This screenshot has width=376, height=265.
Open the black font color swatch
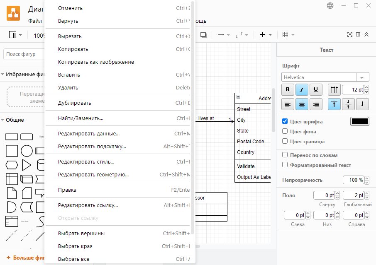pos(359,122)
